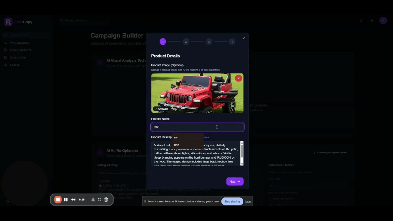Go to wizard step 4
The height and width of the screenshot is (221, 393).
(232, 41)
